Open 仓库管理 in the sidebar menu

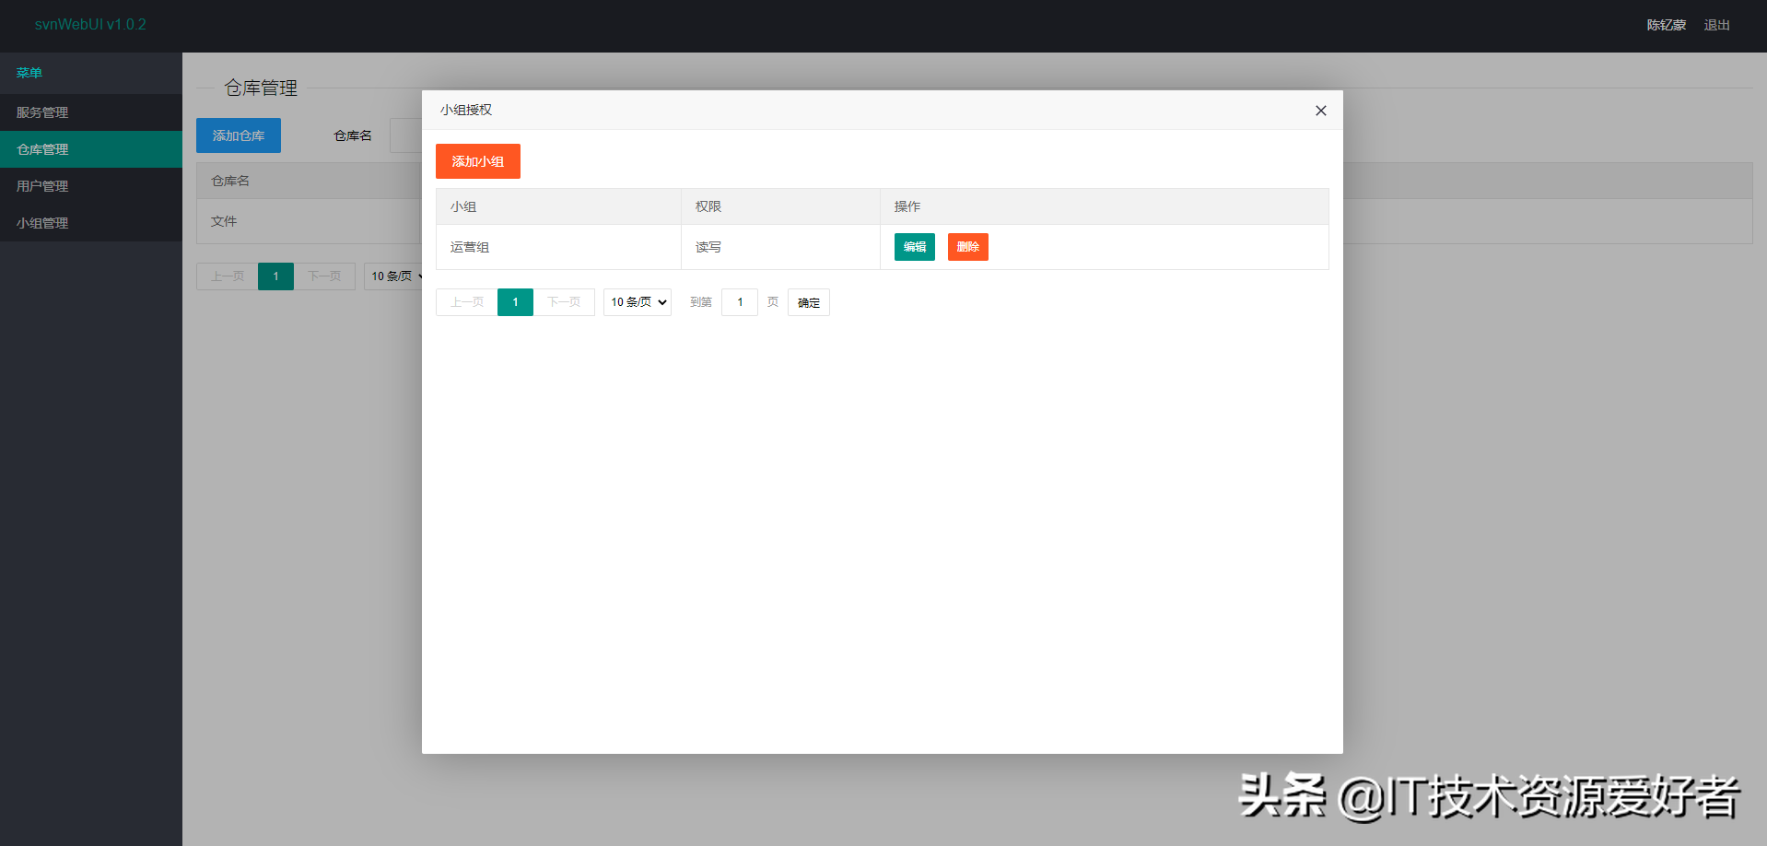(x=42, y=149)
